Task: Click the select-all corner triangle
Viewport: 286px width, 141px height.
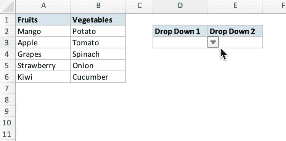Action: pyautogui.click(x=8, y=6)
